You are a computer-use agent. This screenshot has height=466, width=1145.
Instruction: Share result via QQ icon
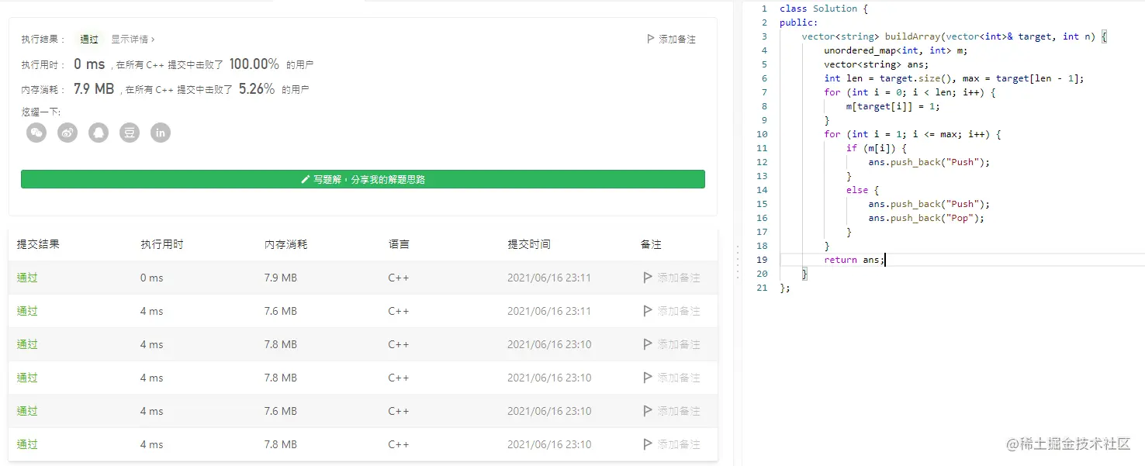click(x=99, y=133)
